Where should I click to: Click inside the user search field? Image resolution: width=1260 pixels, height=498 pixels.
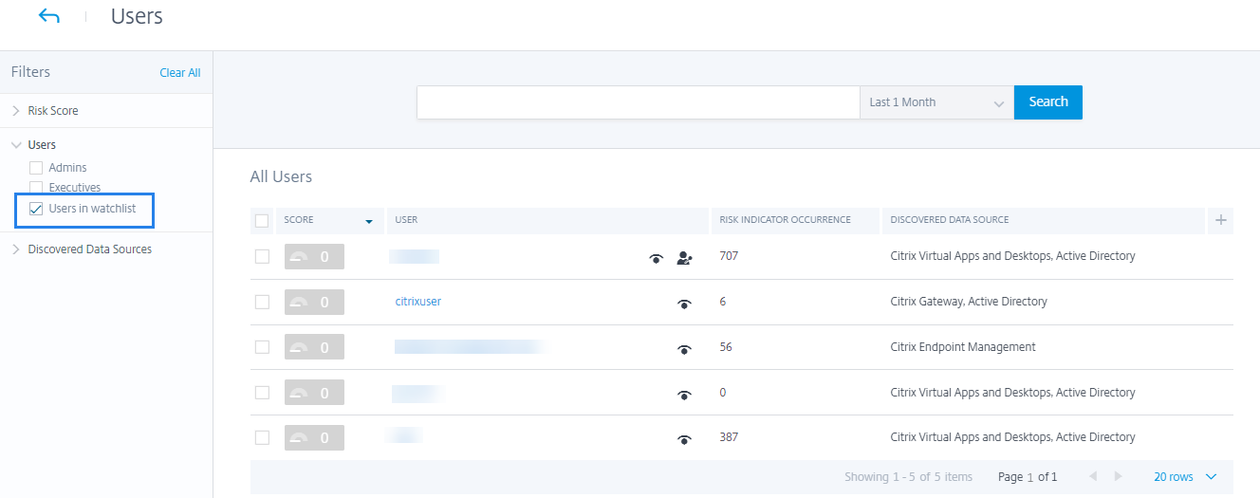coord(638,102)
